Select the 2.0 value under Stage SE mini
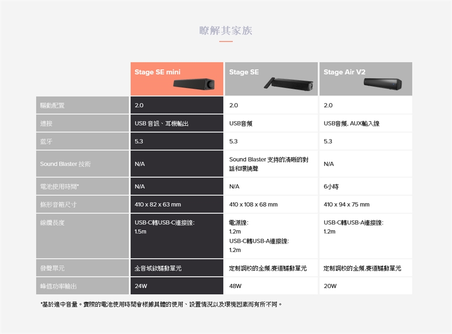452x334 pixels. [x=137, y=105]
